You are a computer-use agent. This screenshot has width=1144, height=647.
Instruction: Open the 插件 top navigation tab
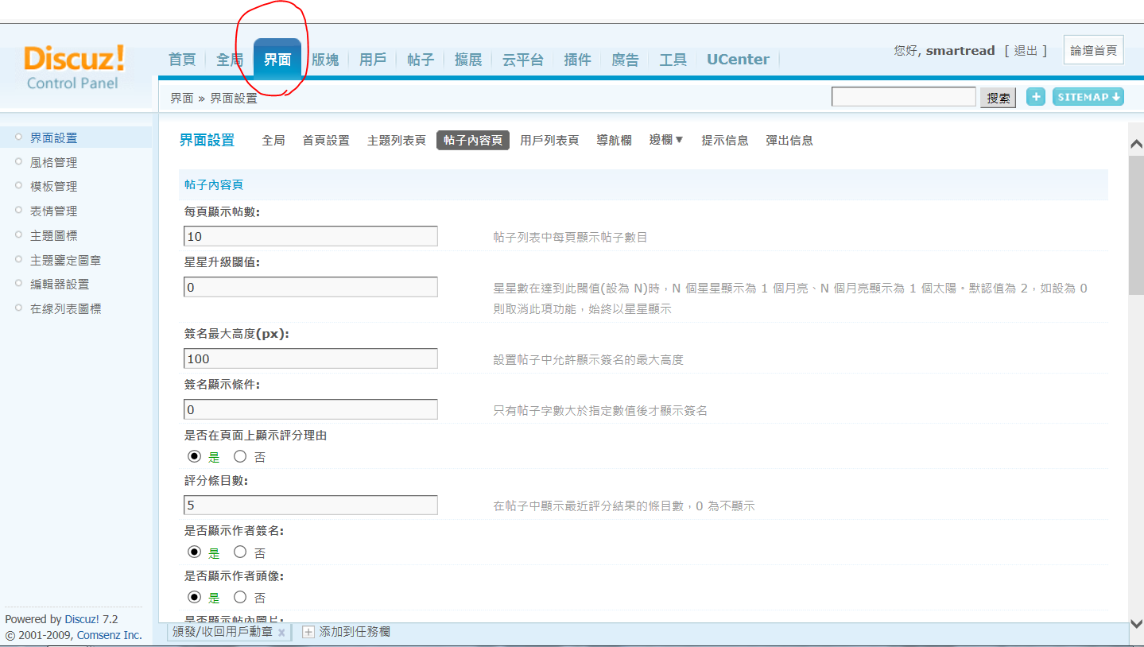coord(577,60)
